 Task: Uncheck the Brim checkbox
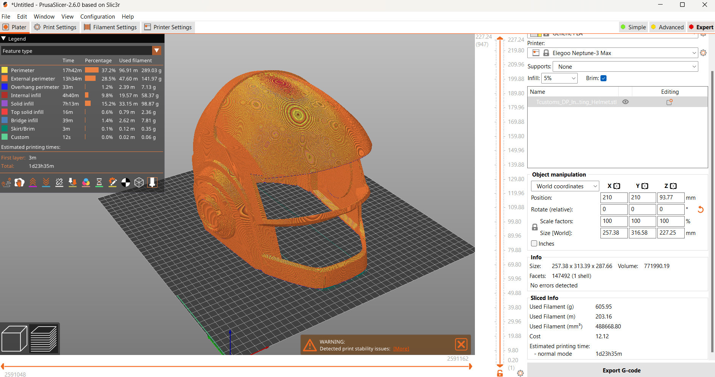[603, 78]
